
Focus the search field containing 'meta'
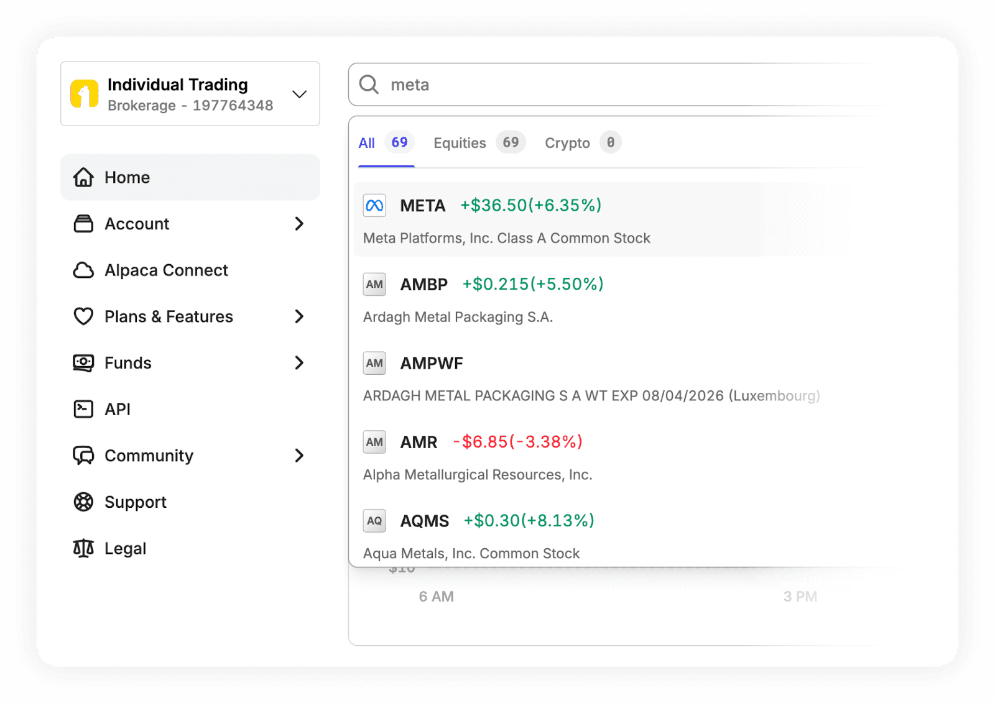click(x=622, y=85)
